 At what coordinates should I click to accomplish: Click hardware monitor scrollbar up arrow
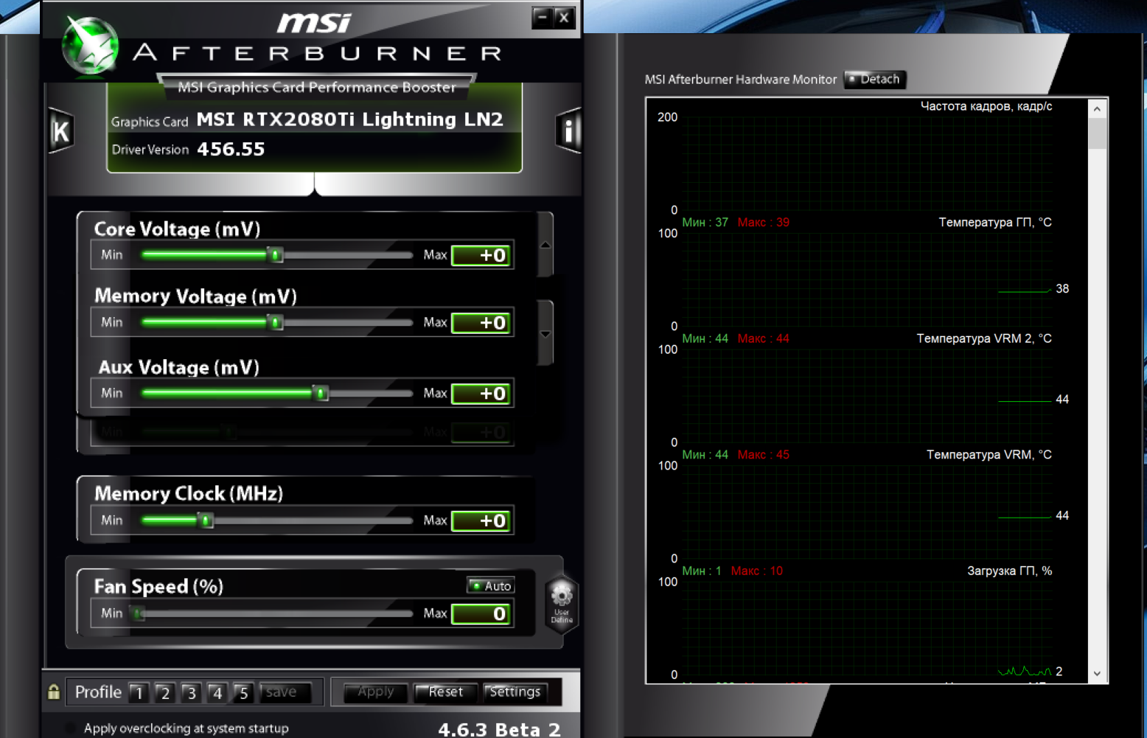pyautogui.click(x=1098, y=108)
